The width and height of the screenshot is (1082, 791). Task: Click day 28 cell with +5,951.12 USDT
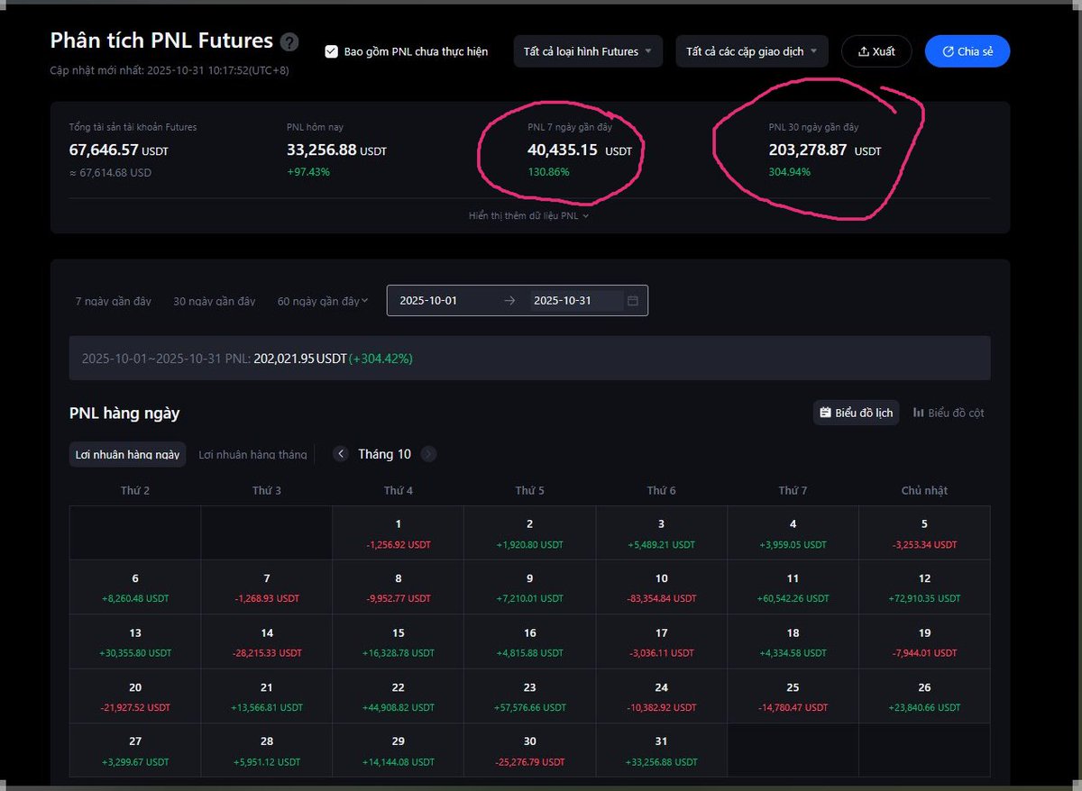[267, 750]
